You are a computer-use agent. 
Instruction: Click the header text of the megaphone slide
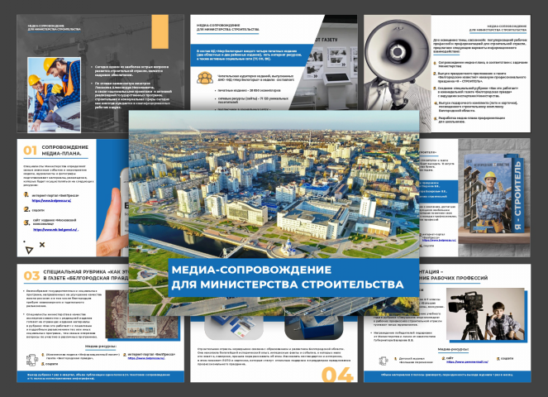coord(498,28)
